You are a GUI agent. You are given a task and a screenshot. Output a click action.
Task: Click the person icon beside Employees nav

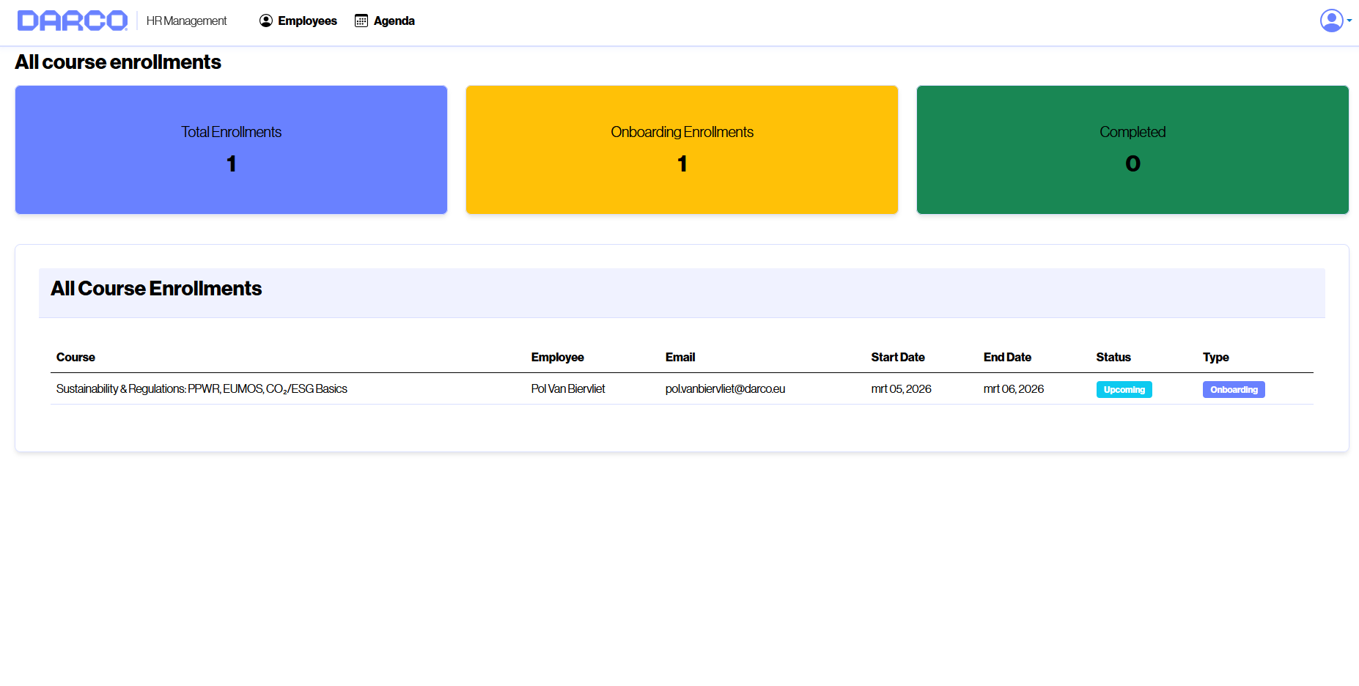pos(266,21)
